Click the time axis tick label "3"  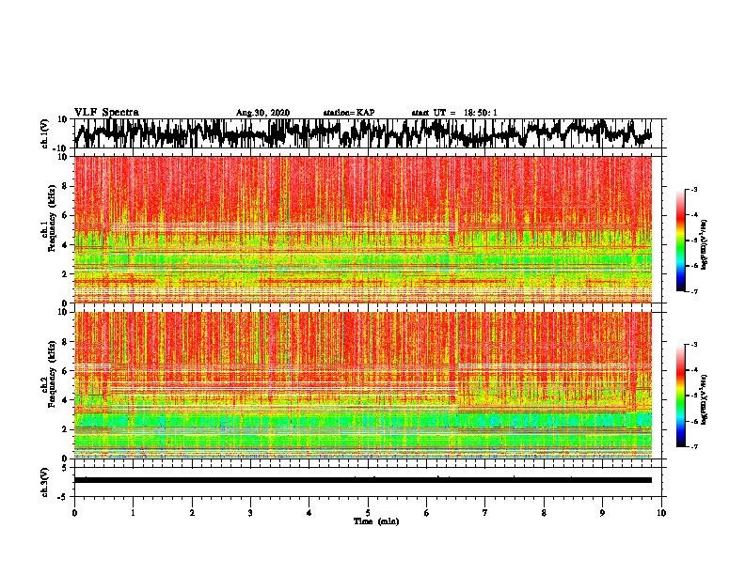point(250,513)
